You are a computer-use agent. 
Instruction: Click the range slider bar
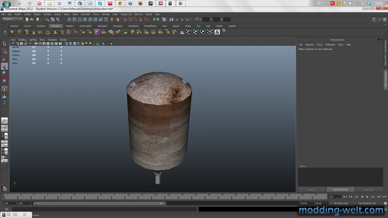(x=99, y=203)
